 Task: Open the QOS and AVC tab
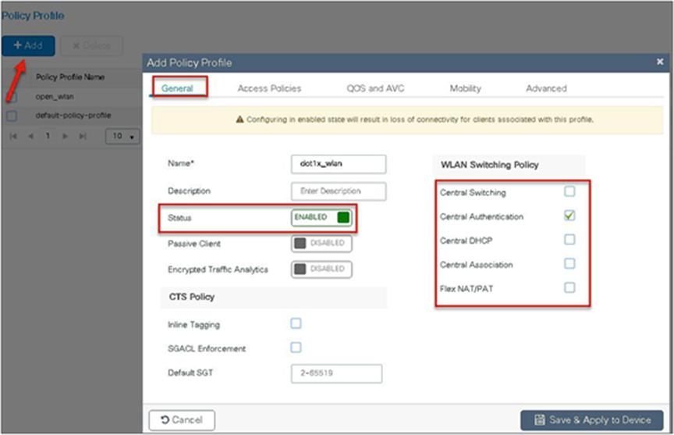click(375, 88)
